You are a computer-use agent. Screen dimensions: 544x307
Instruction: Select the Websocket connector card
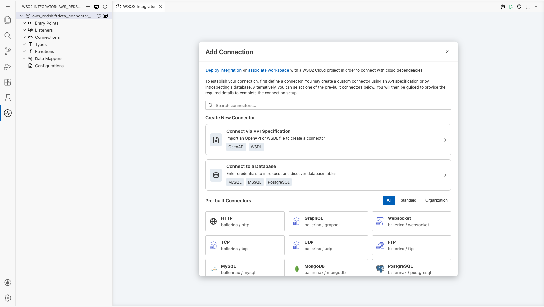[x=412, y=221]
